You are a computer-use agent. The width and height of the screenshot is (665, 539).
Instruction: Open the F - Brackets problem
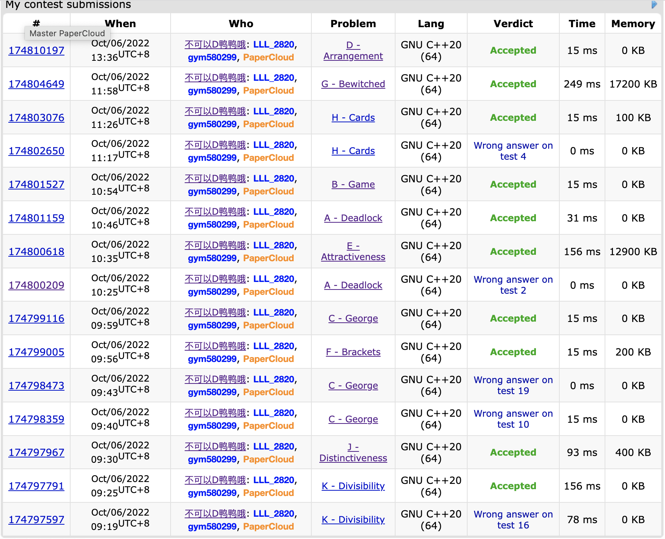(353, 352)
